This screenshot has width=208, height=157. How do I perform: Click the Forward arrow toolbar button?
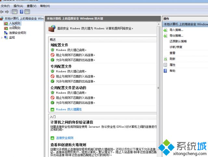(x=7, y=12)
